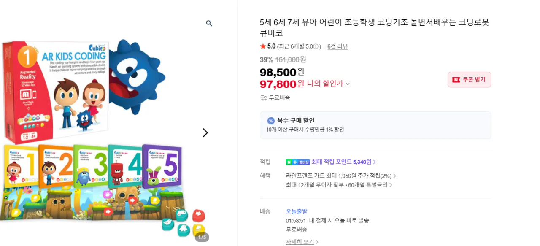Expand the 라인프렌즈 카드 추가 적립 details
540x246 pixels.
tap(395, 176)
